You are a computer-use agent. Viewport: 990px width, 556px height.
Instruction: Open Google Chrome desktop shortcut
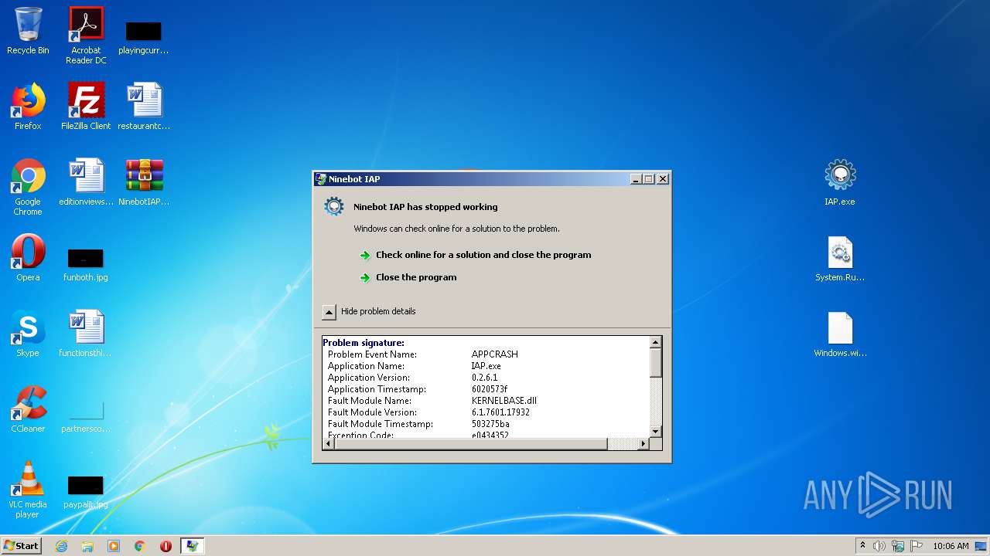(28, 187)
